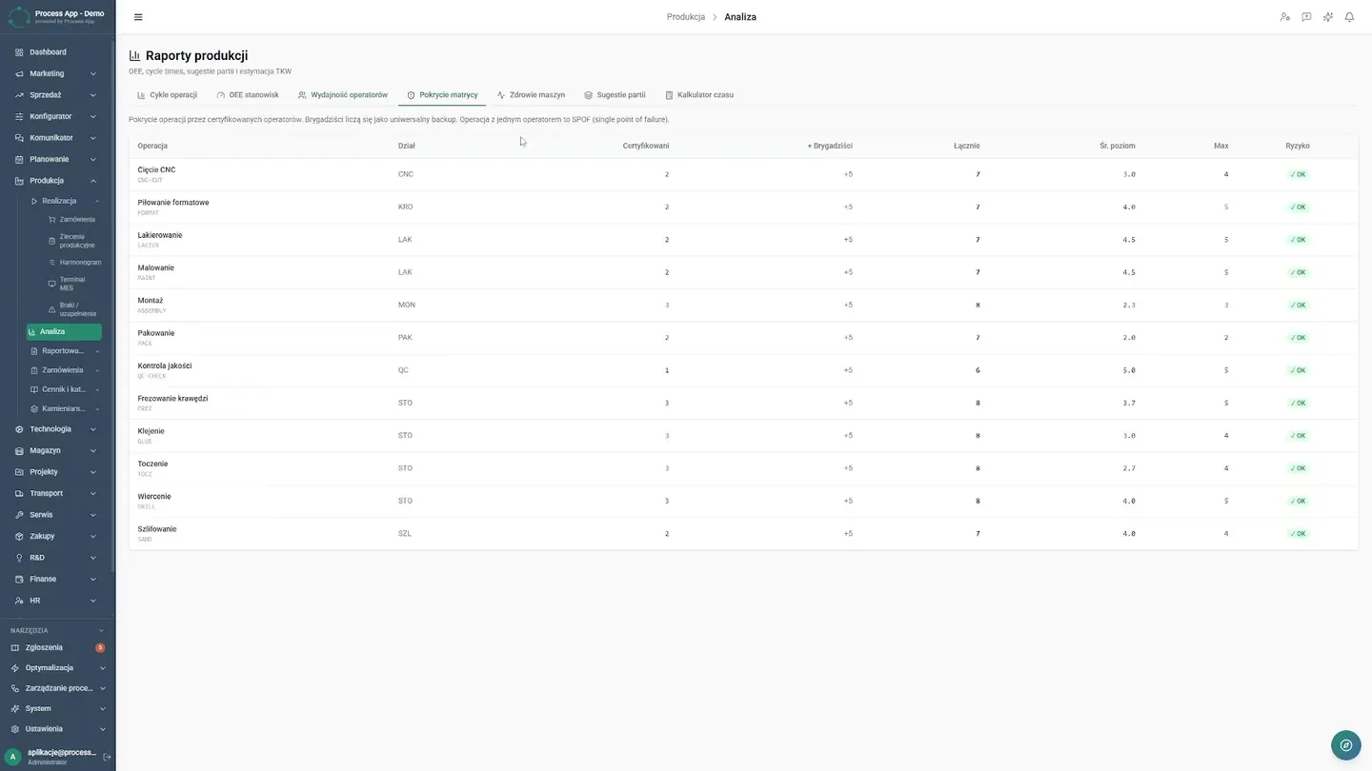Click the Transport truck icon
This screenshot has height=771, width=1372.
point(19,493)
